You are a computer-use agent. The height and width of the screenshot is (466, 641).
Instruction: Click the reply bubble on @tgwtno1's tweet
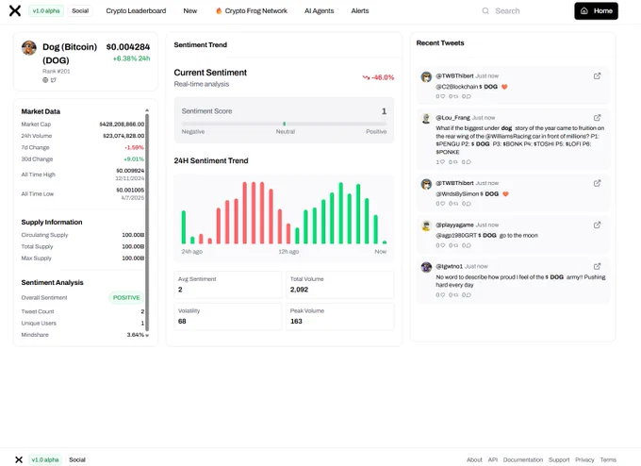pos(468,295)
